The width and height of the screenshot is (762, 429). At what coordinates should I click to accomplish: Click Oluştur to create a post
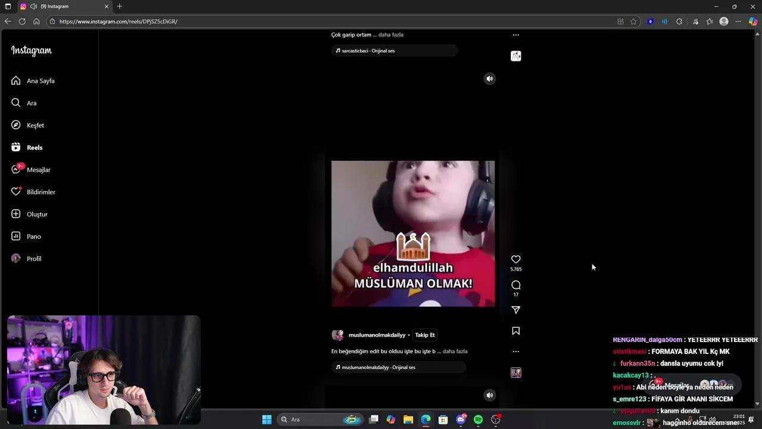pyautogui.click(x=29, y=214)
